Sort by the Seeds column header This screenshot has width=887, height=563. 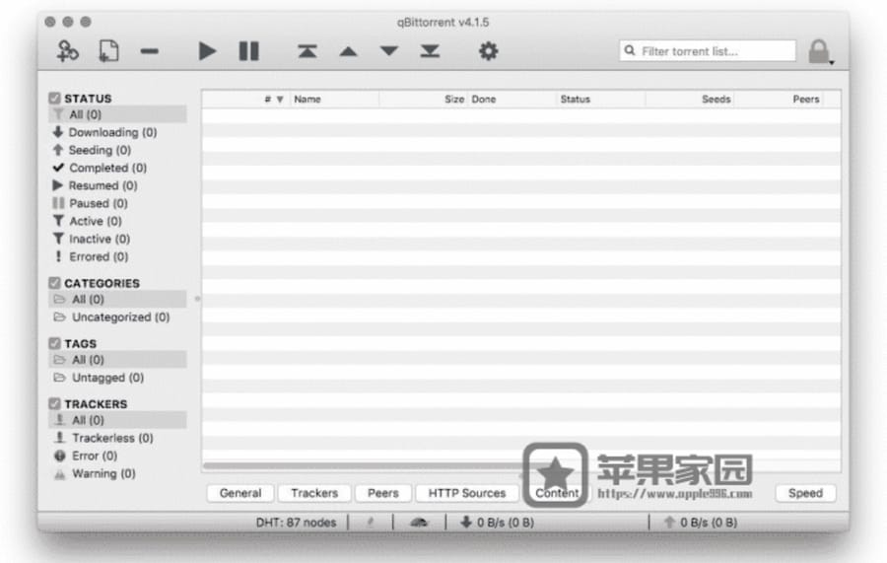pos(690,99)
